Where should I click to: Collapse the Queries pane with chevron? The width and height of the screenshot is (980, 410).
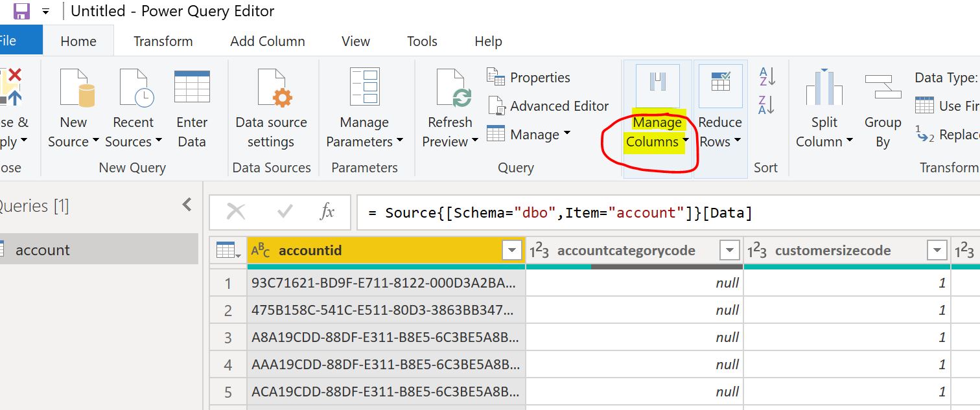[187, 205]
